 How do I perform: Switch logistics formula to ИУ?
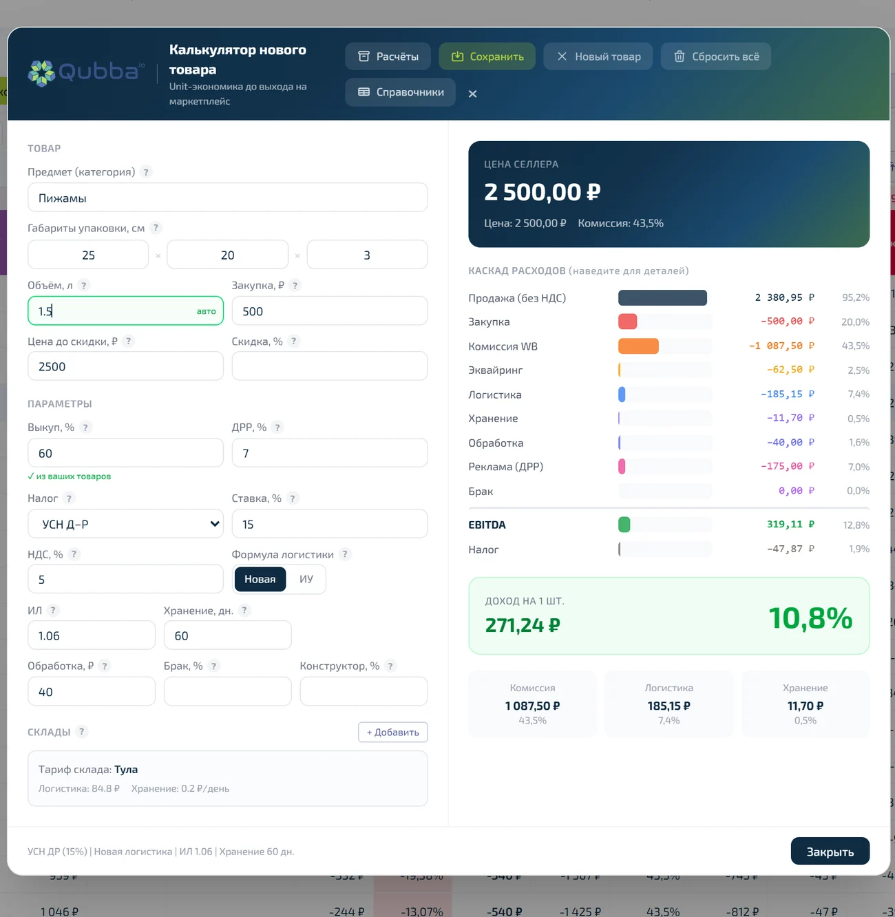306,580
